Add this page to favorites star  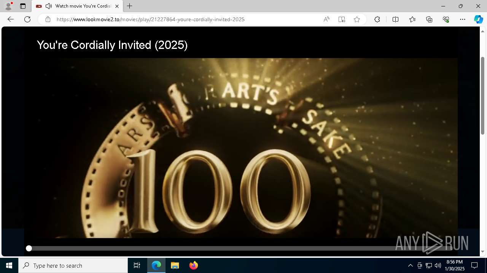click(357, 19)
